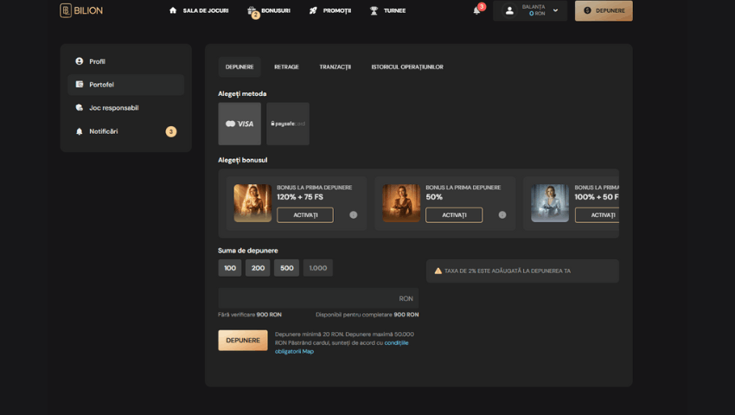Open Turnee tournaments page

point(387,10)
